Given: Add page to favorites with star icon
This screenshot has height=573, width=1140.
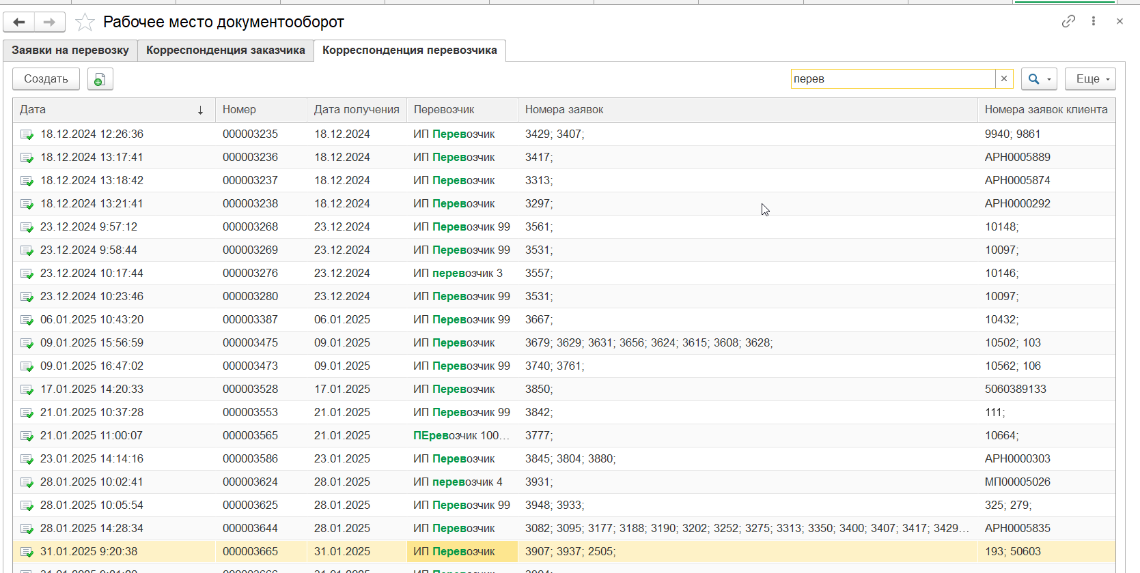Looking at the screenshot, I should (x=85, y=23).
